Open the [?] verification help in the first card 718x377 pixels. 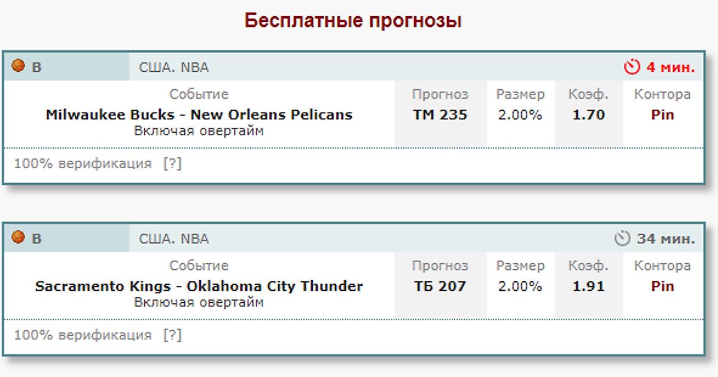tap(172, 163)
